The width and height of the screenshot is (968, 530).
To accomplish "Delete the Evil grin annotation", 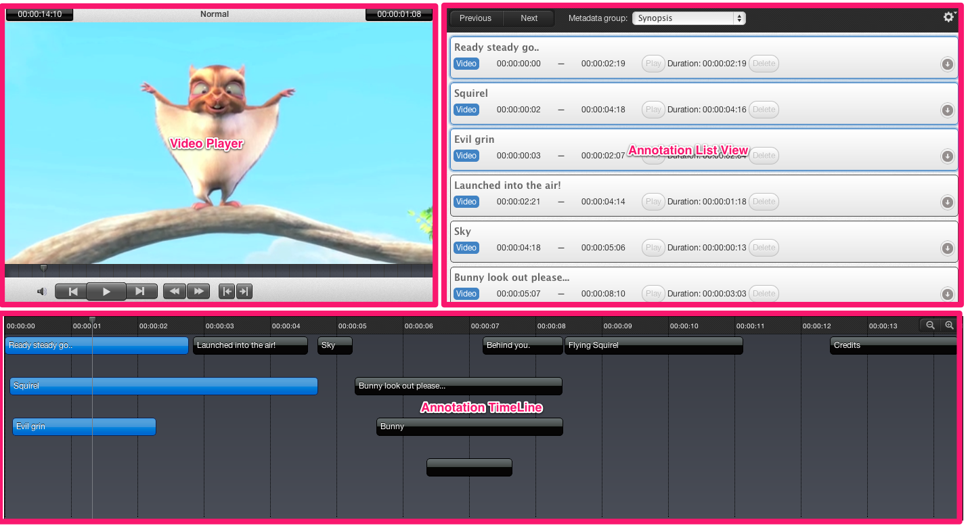I will (x=764, y=156).
